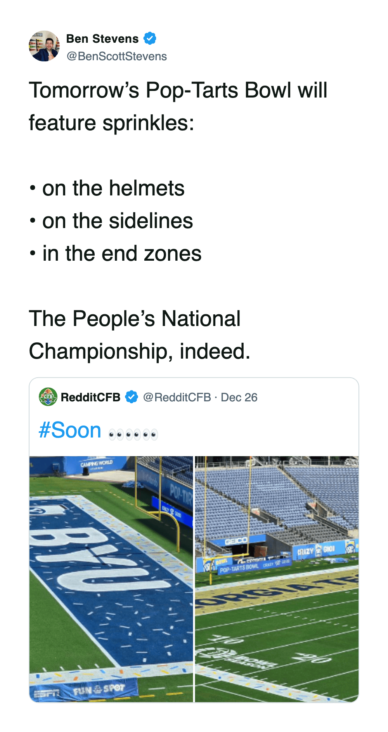
Task: Enlarge the BYU end zone photo
Action: tap(111, 579)
